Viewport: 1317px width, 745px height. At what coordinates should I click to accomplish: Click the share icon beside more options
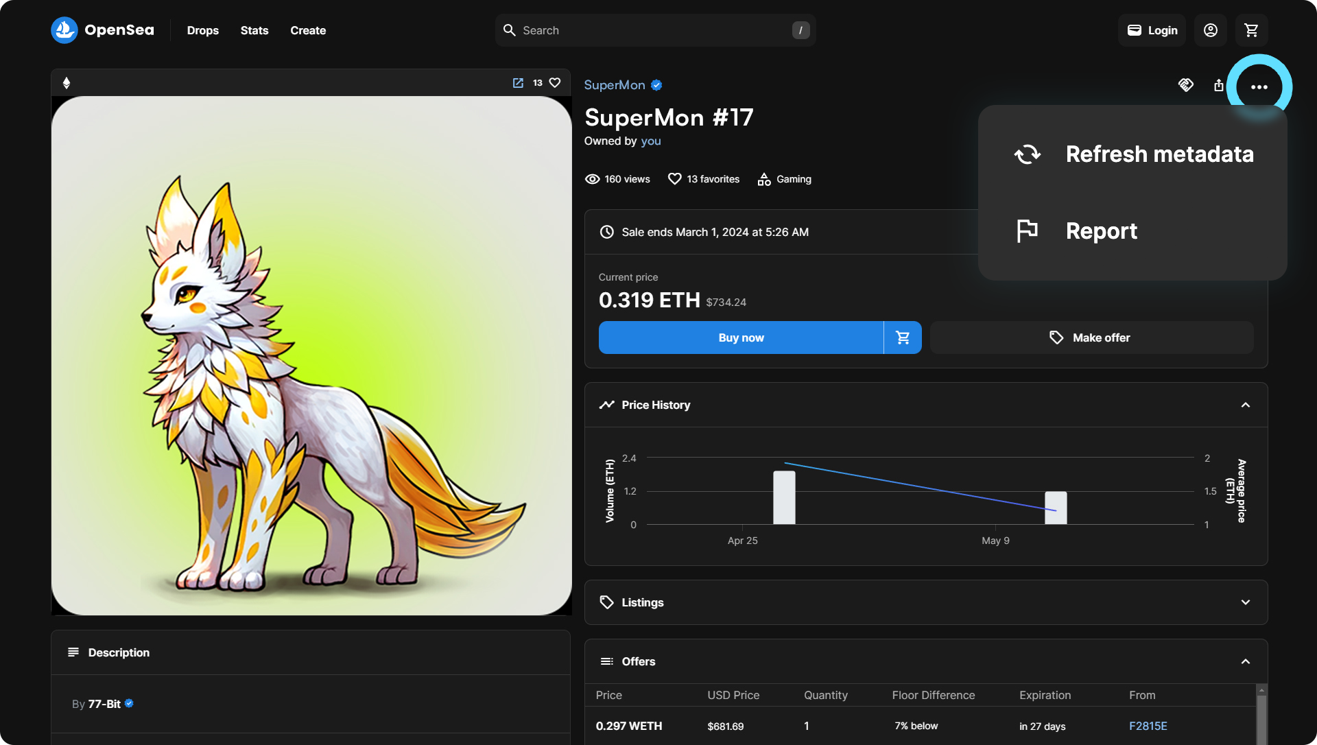coord(1218,85)
